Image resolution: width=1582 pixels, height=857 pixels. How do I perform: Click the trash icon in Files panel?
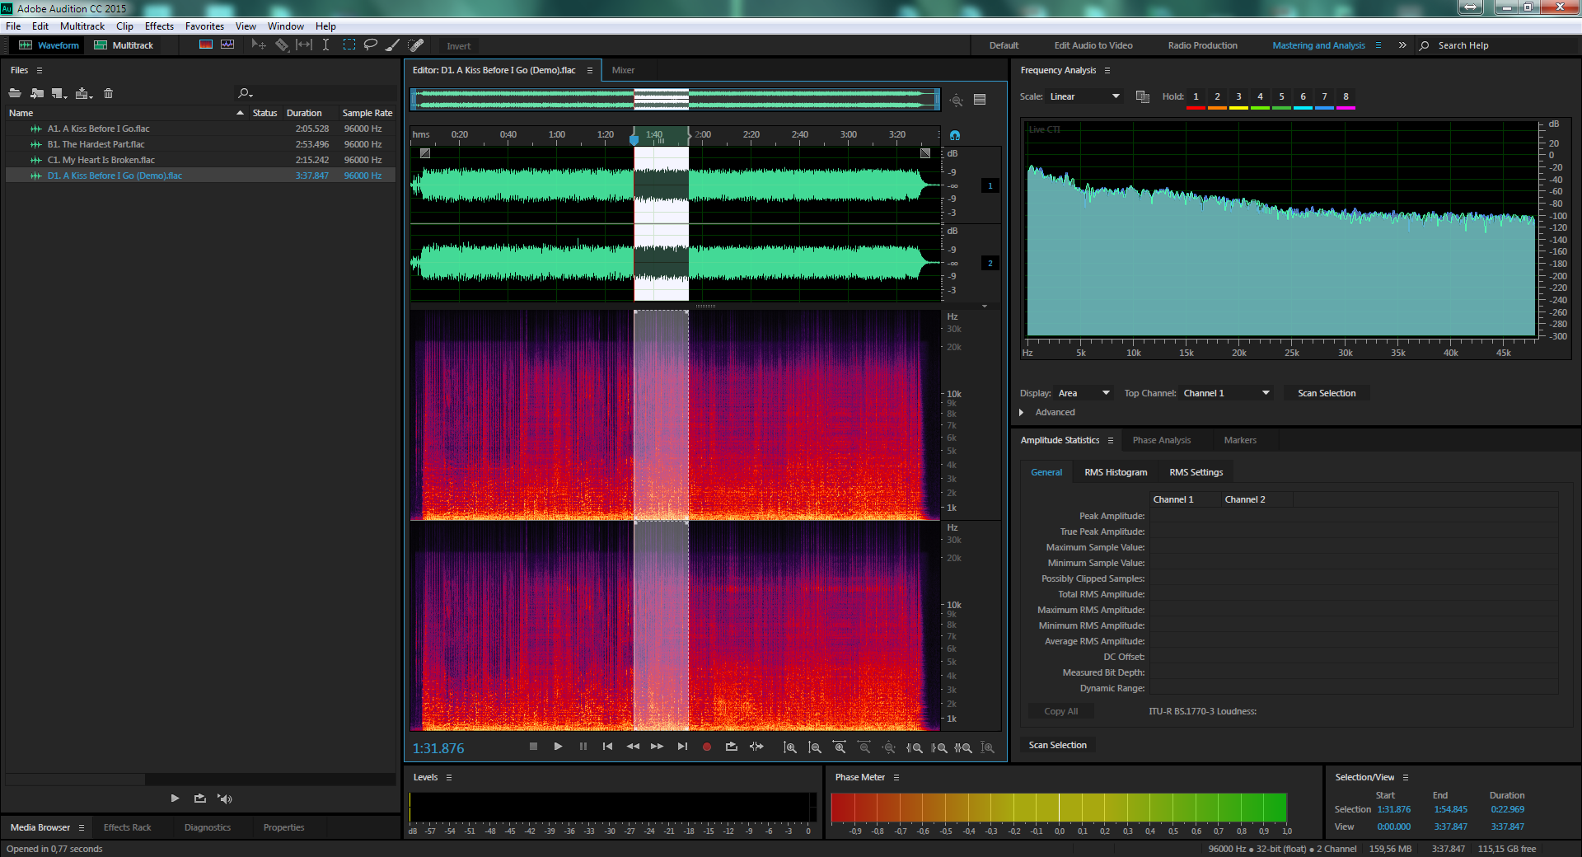tap(108, 93)
